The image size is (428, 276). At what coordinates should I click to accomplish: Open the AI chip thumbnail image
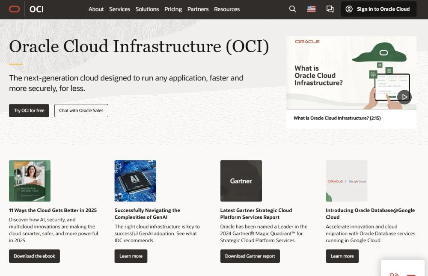pos(135,181)
